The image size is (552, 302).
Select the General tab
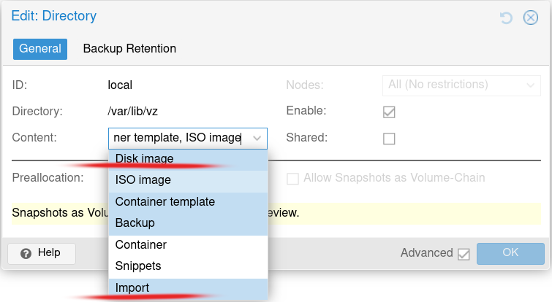(x=40, y=49)
